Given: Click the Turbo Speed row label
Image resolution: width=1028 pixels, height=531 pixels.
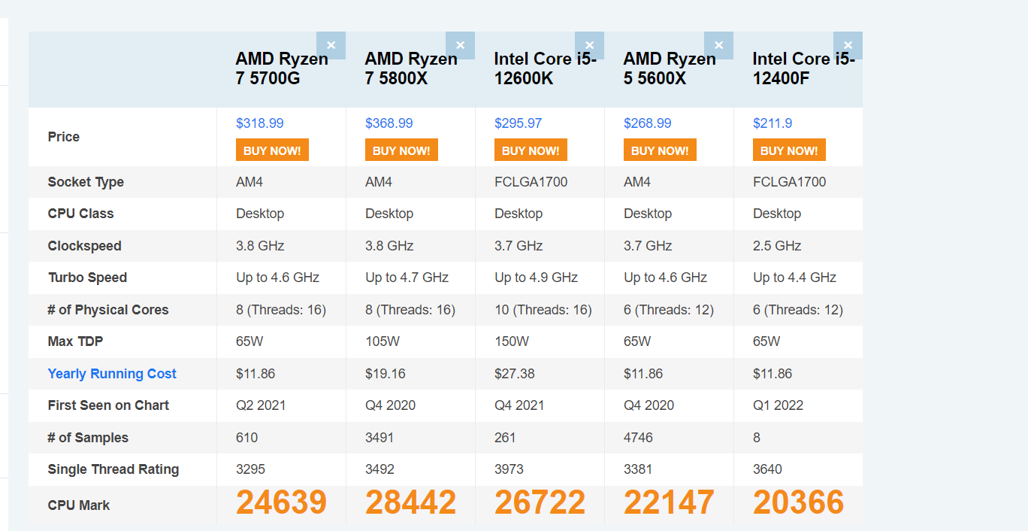Looking at the screenshot, I should coord(87,278).
